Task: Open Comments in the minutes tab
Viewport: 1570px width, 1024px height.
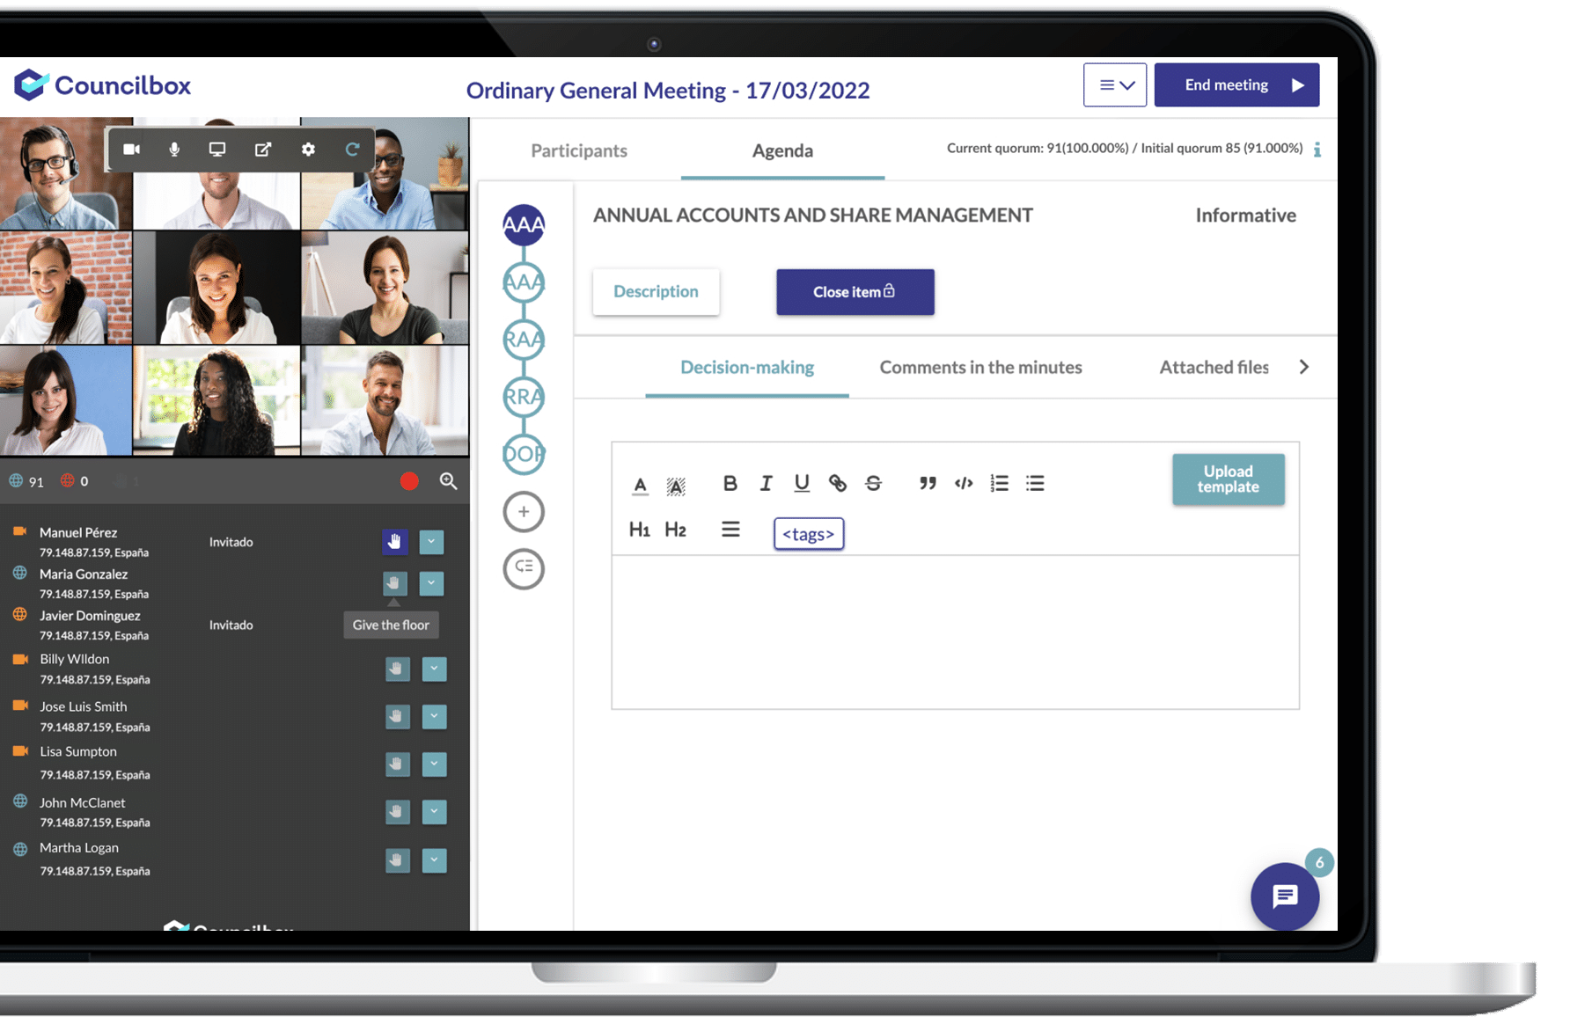Action: 980,367
